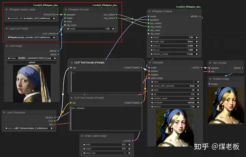Viewport: 246px width, 157px height.
Task: Open the CLIP vision image_encoder_sd15 selector
Action: click(31, 37)
